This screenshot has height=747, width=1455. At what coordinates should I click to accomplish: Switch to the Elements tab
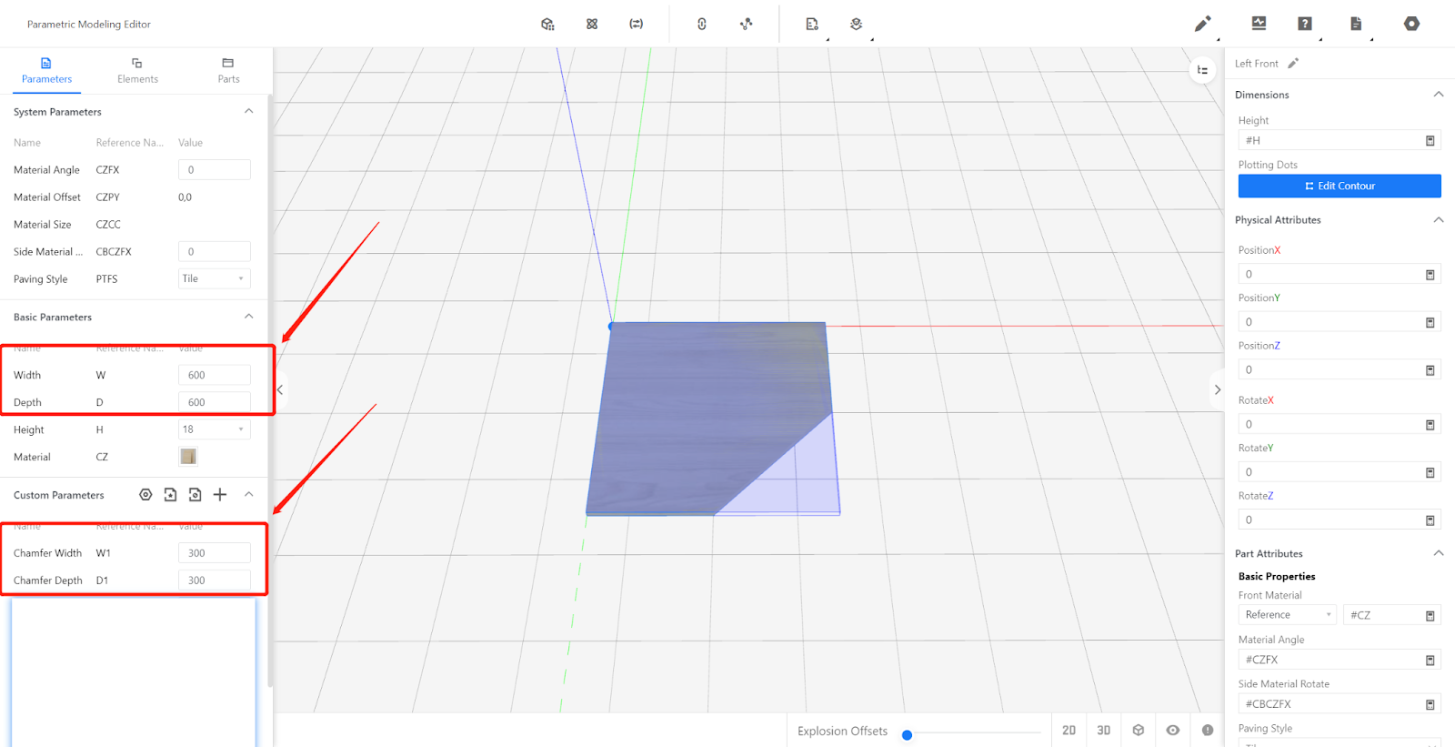(137, 71)
